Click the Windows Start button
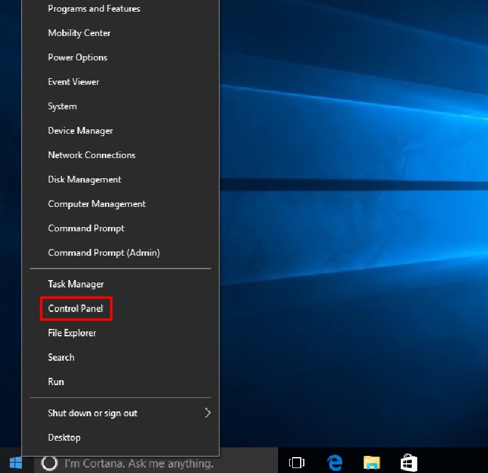 (15, 463)
